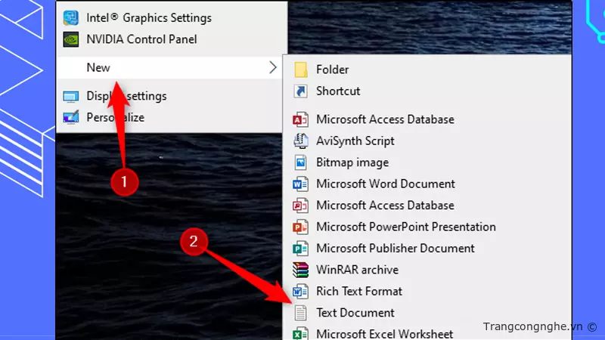Click the green Excel Worksheet icon

click(x=301, y=333)
